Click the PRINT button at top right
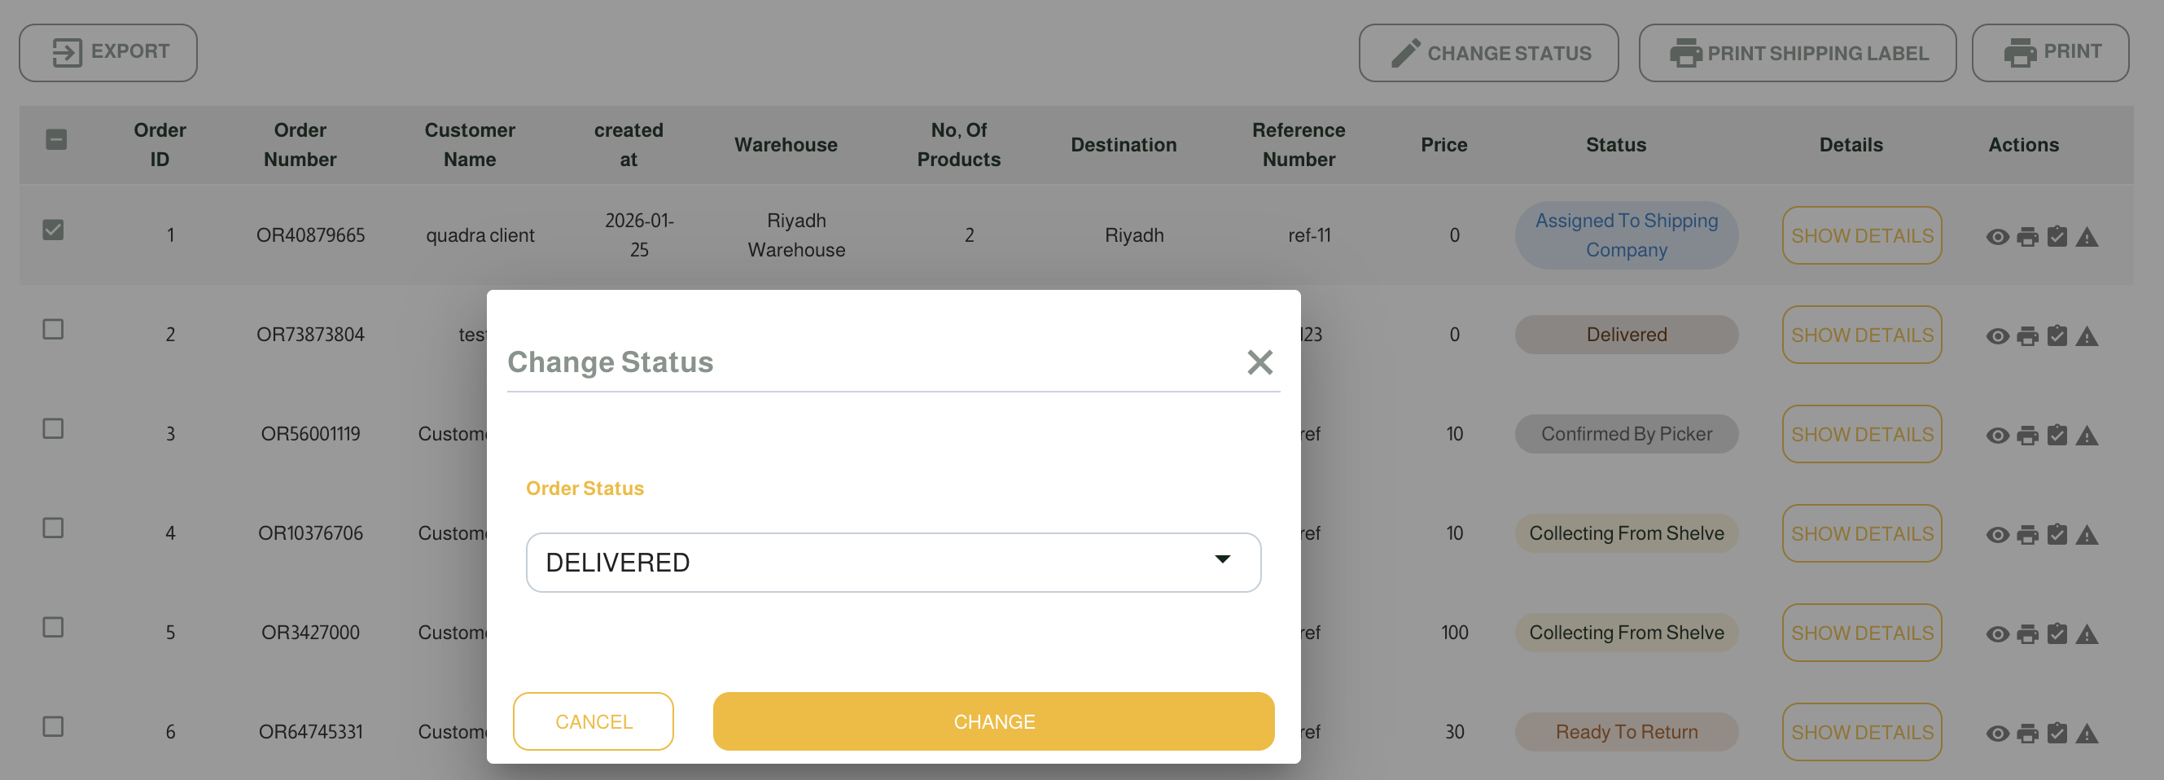The width and height of the screenshot is (2164, 780). pos(2050,52)
